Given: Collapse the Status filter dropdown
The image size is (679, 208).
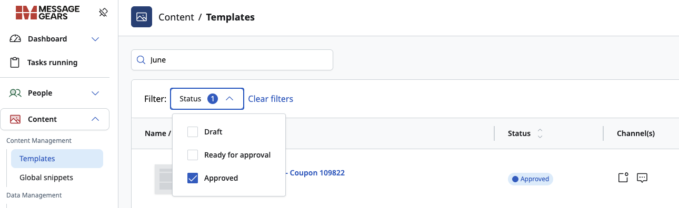Looking at the screenshot, I should [x=207, y=99].
